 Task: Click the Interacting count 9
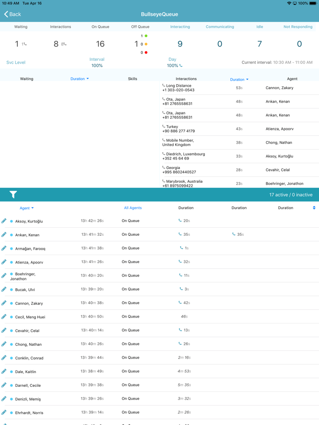coord(180,44)
